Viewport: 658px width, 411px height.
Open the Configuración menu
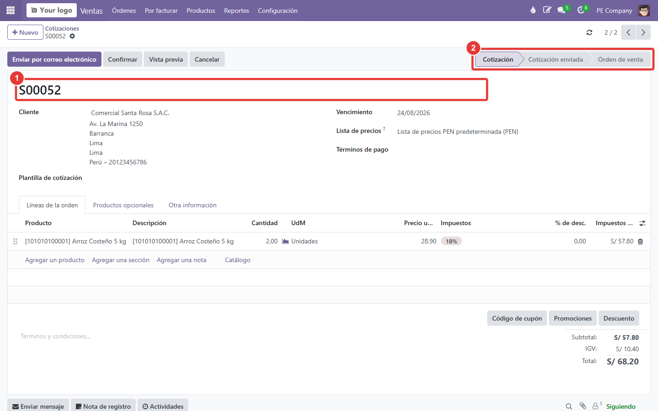tap(277, 11)
